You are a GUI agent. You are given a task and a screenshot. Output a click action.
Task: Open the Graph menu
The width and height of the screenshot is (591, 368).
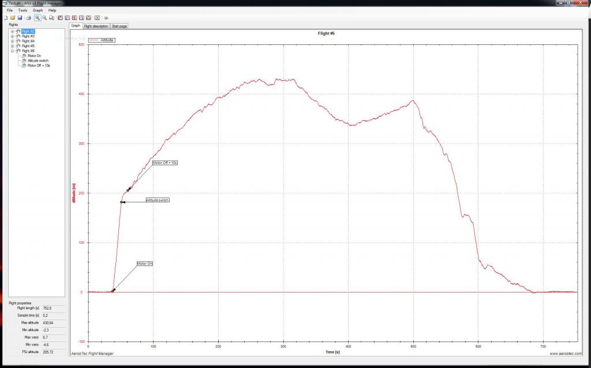click(x=38, y=10)
